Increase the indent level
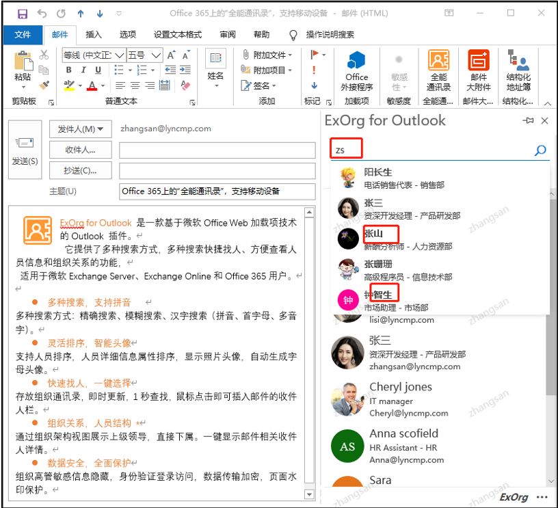Viewport: 558px width, 508px height. click(185, 70)
